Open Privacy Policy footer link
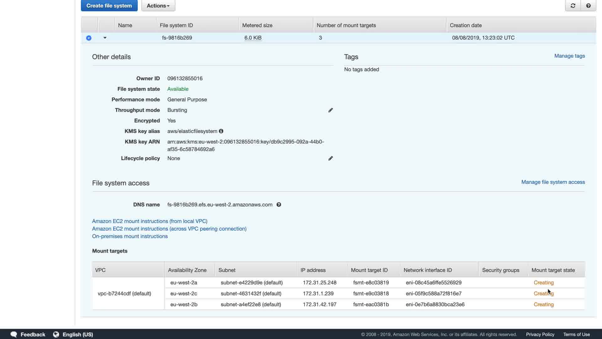This screenshot has height=339, width=602. click(540, 334)
